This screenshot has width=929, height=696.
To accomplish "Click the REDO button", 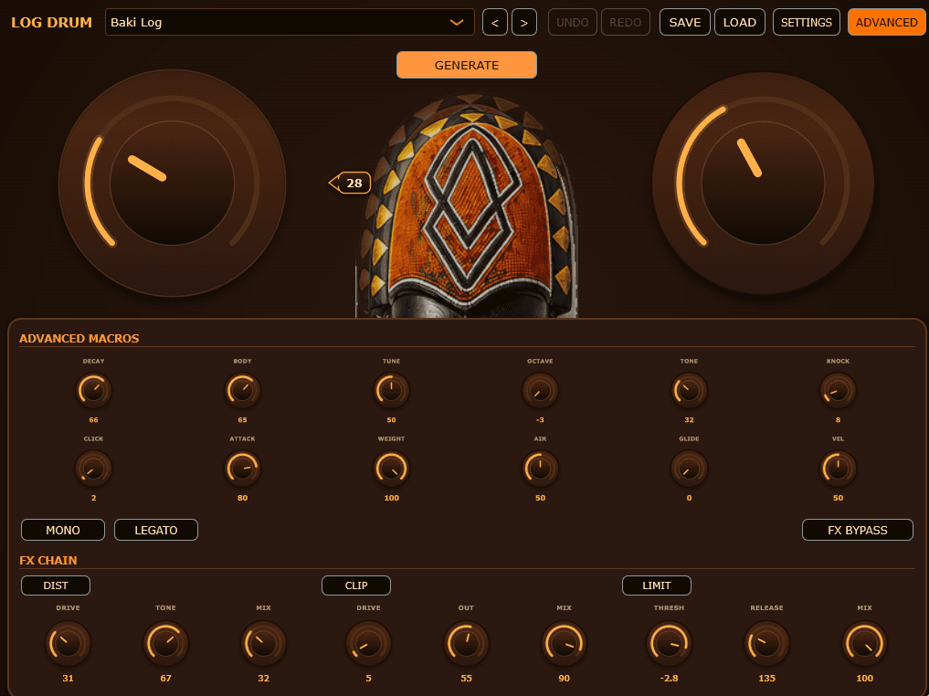I will point(626,23).
